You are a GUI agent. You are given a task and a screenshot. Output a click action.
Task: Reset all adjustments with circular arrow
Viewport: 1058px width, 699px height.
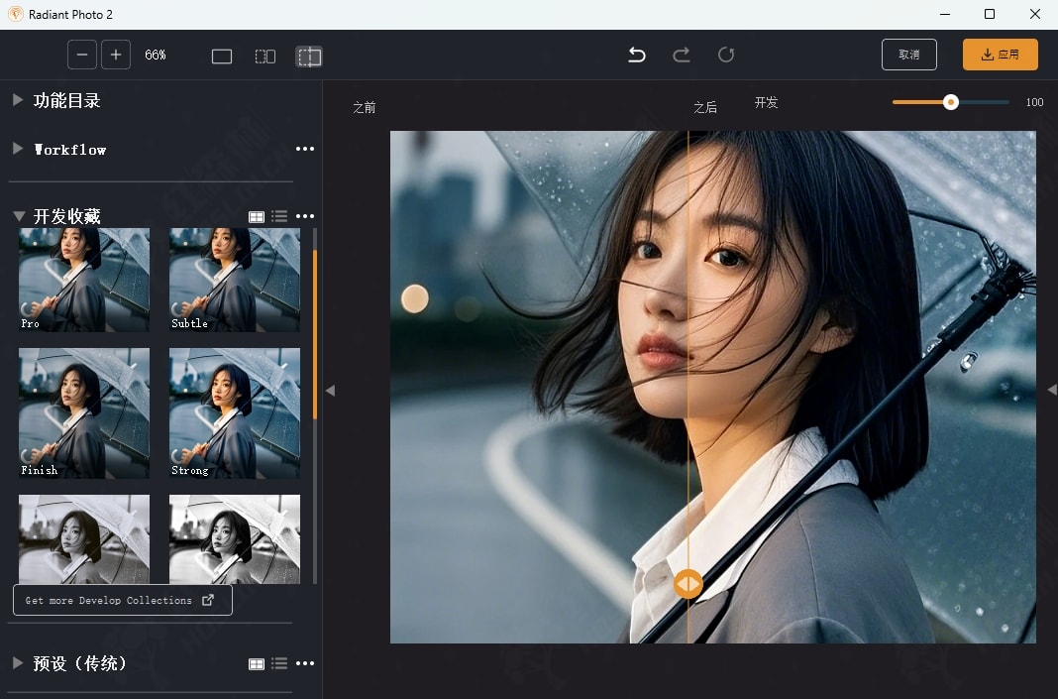(726, 55)
